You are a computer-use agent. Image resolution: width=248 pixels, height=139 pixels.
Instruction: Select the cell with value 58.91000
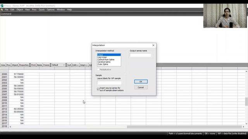click(16, 94)
